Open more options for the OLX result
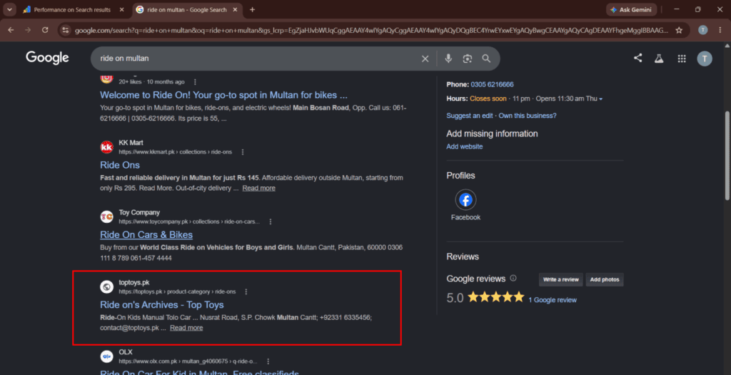 point(268,361)
